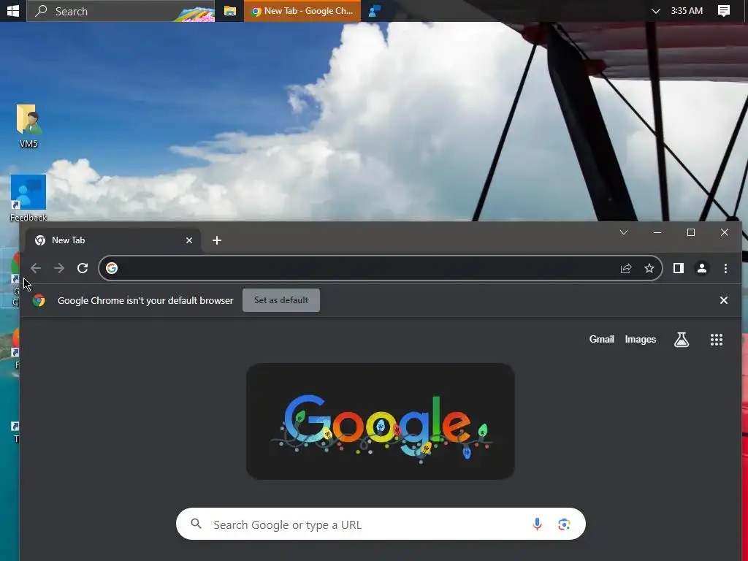Open Gmail link
748x561 pixels.
[602, 339]
